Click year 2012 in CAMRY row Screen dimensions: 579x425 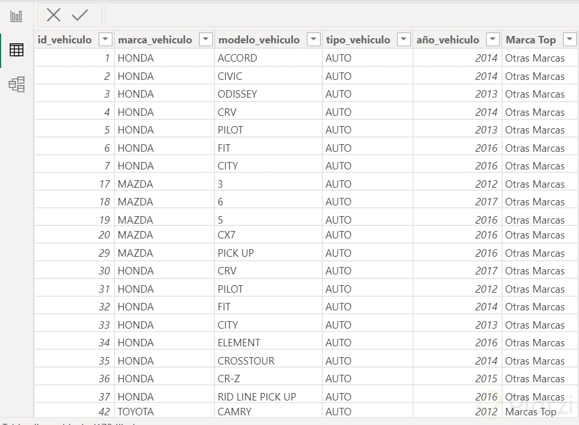pyautogui.click(x=457, y=411)
